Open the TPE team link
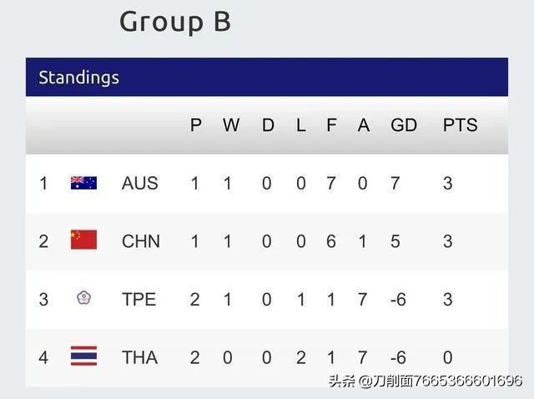Screen dimensions: 534x399 coord(139,299)
